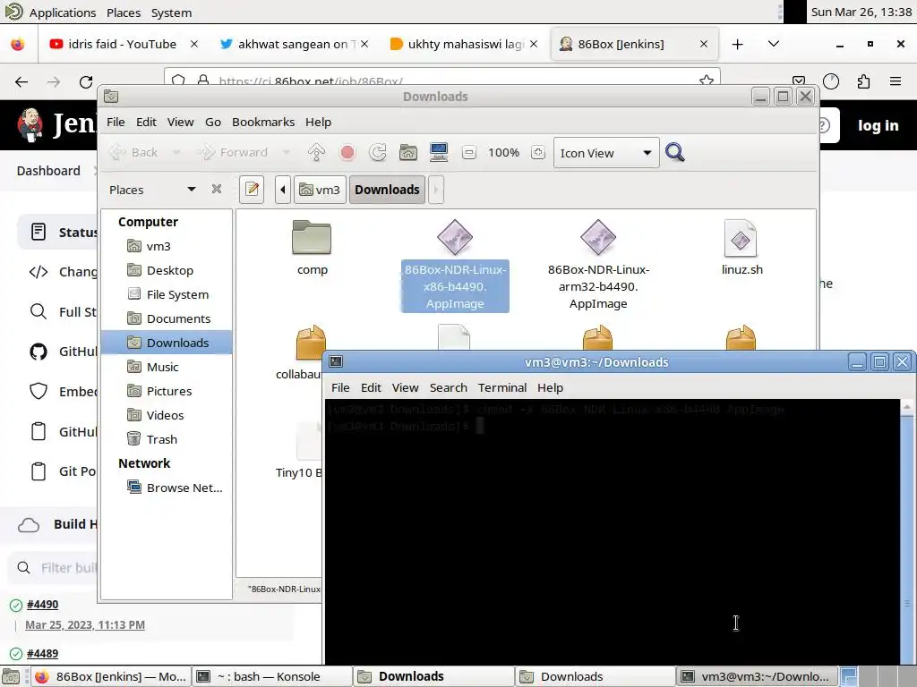Select Pictures in Places sidebar
Image resolution: width=917 pixels, height=687 pixels.
[x=169, y=391]
